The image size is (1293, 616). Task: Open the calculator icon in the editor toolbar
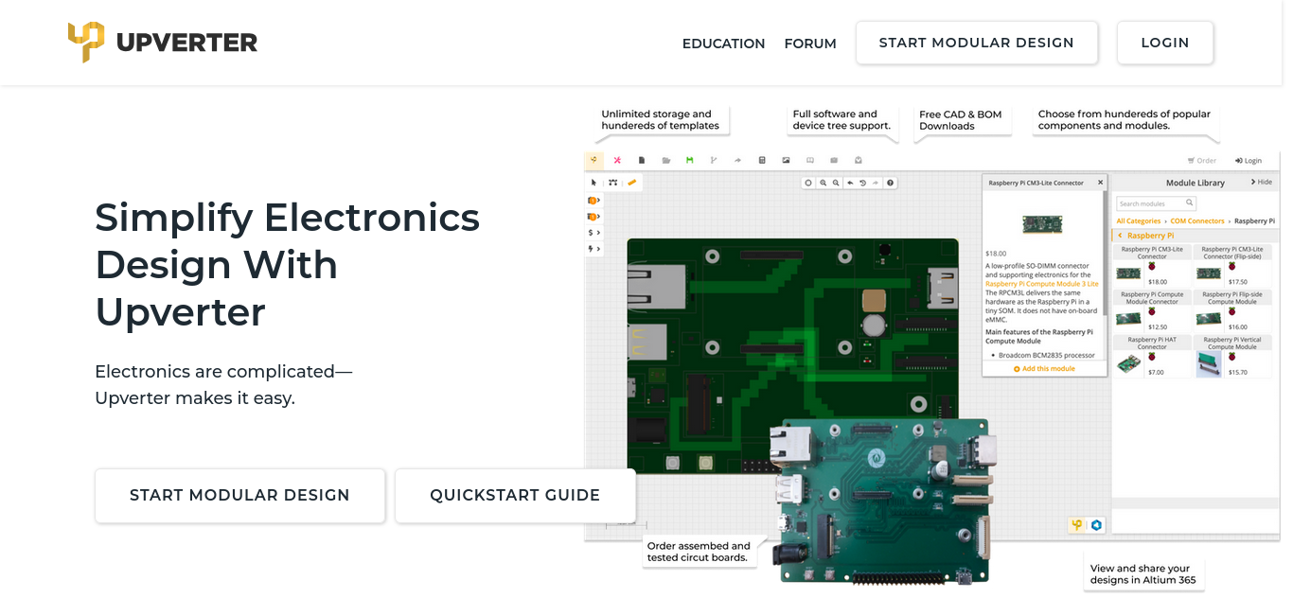(x=762, y=160)
